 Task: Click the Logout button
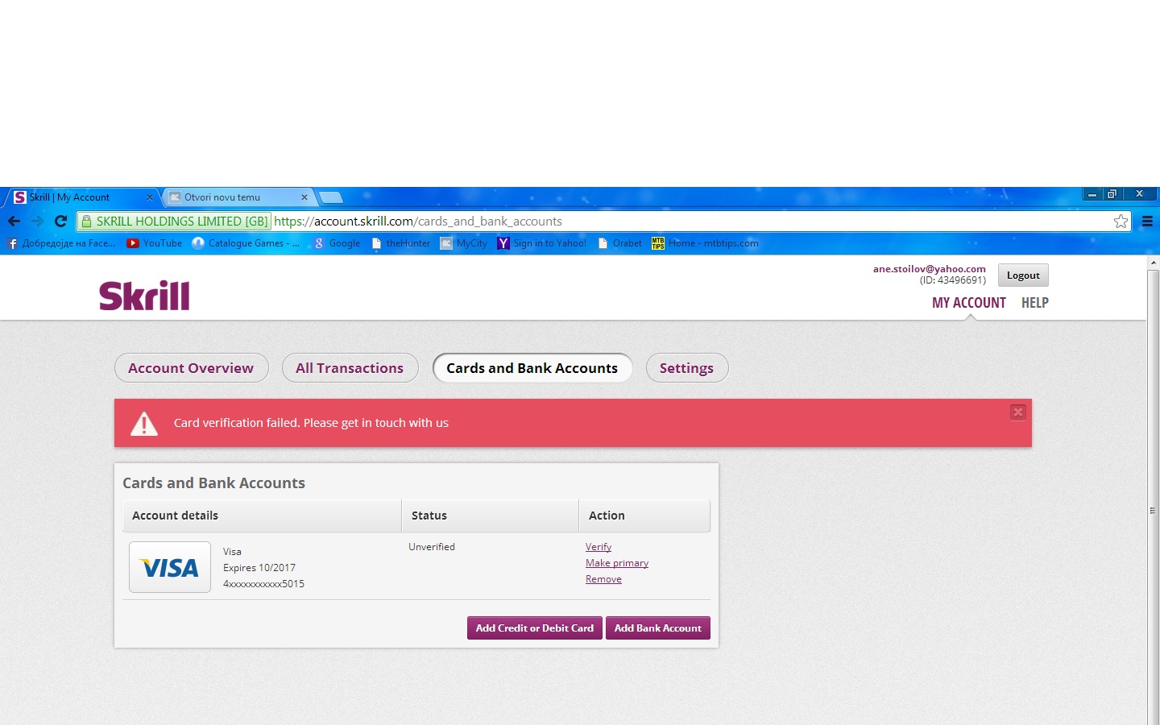(x=1023, y=275)
